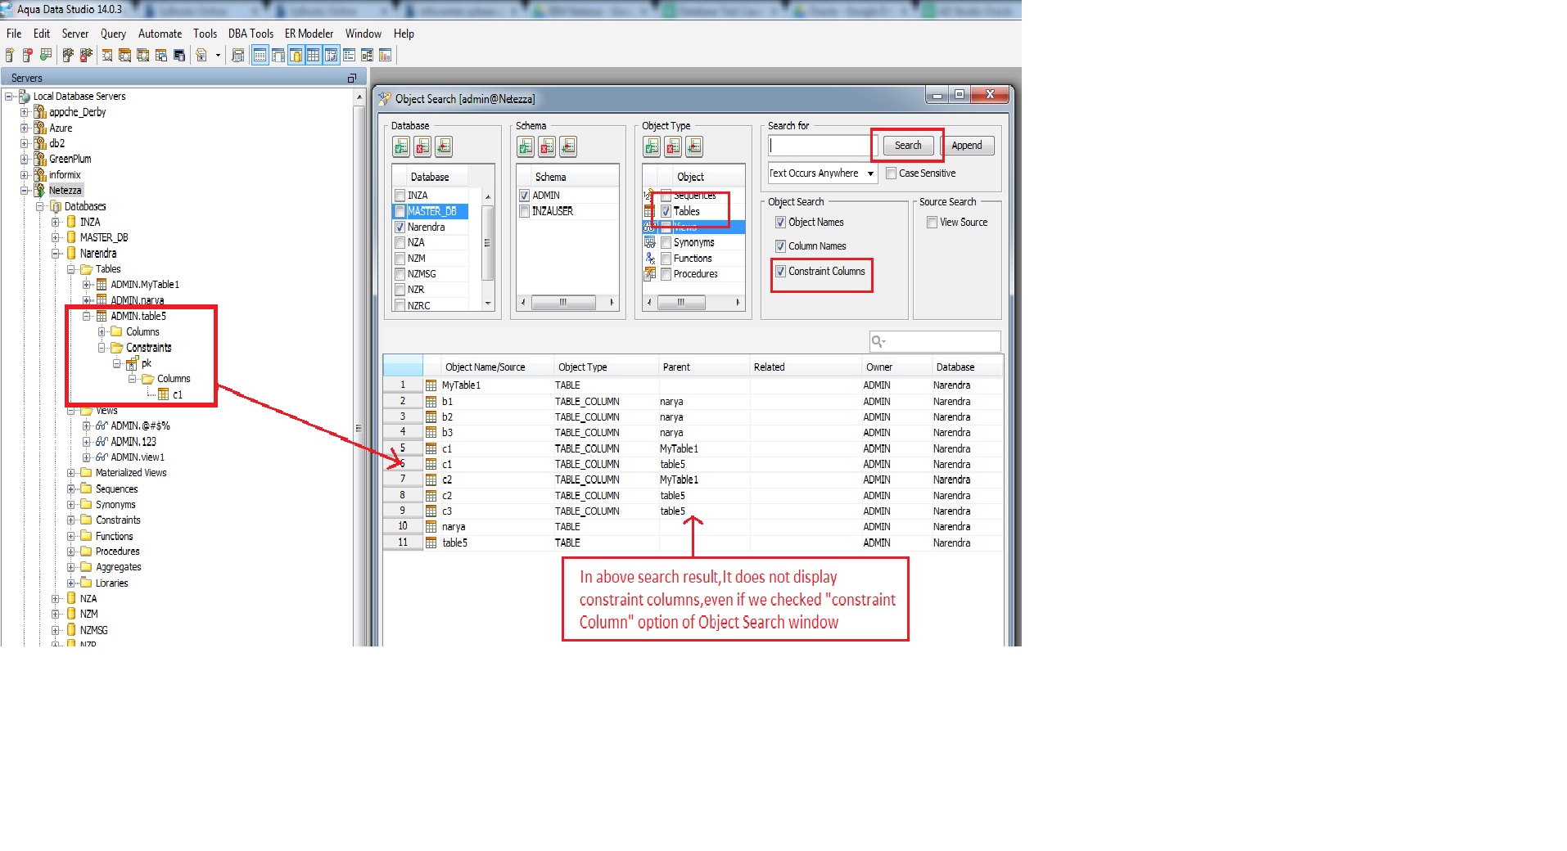Uncheck all databases icon in Database panel

coord(422,146)
